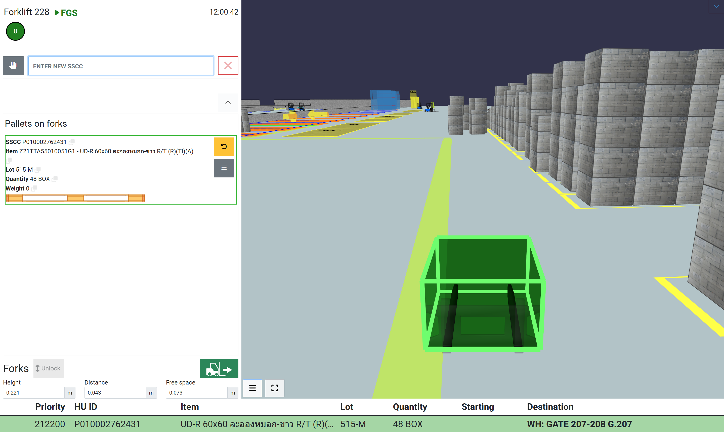Click the green 0 status circle
724x432 pixels.
point(15,31)
